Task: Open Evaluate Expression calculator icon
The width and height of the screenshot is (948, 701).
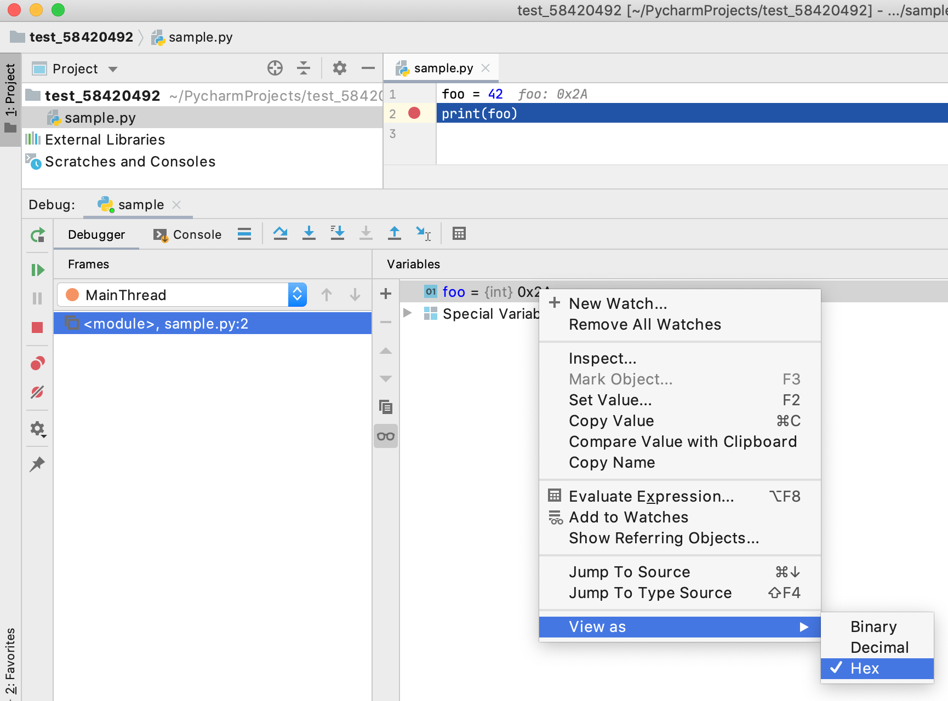Action: coord(459,234)
